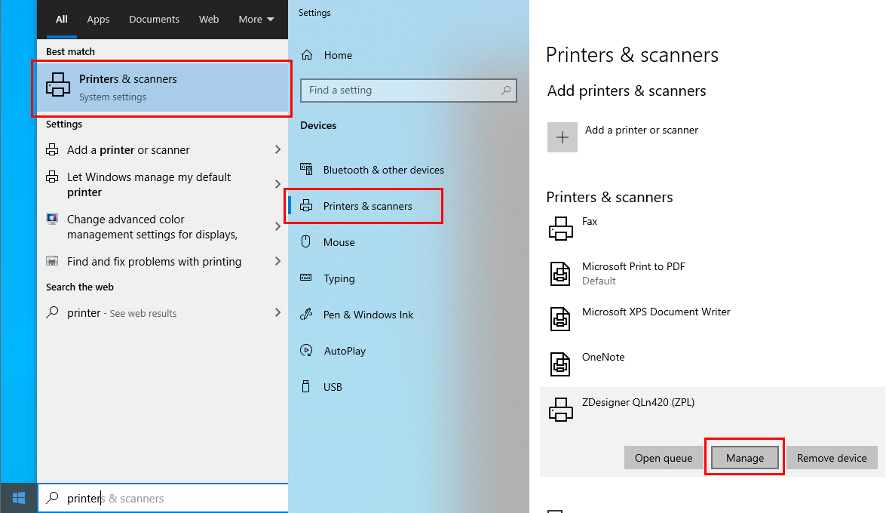Click the magnifier icon in Find a setting
The height and width of the screenshot is (513, 886).
507,91
